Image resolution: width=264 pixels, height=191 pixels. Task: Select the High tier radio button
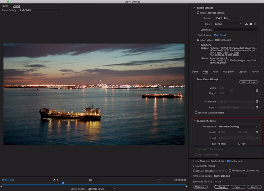click(x=239, y=144)
